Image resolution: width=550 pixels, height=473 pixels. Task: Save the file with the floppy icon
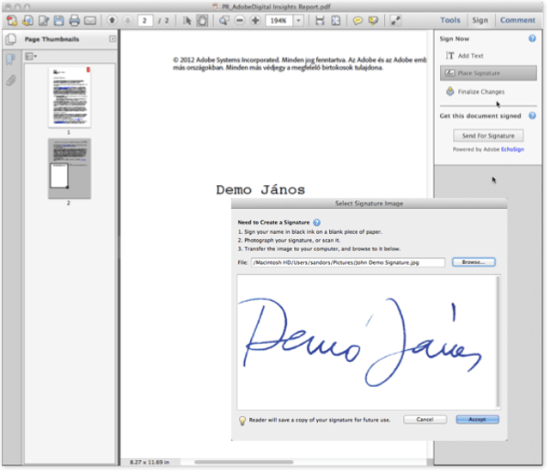(x=58, y=21)
